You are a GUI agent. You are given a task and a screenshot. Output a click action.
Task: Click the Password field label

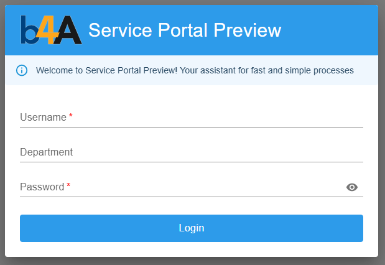(42, 187)
